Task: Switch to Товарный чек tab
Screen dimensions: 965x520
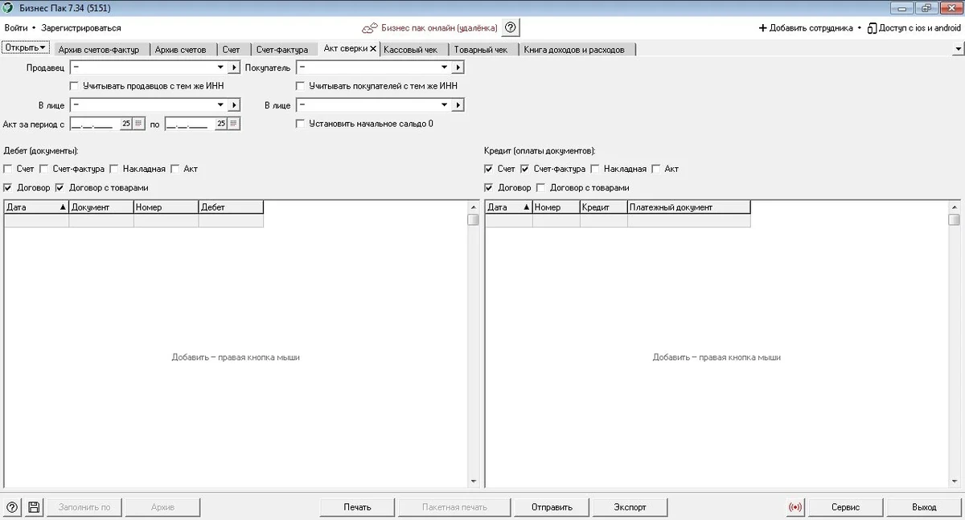Action: [x=481, y=50]
